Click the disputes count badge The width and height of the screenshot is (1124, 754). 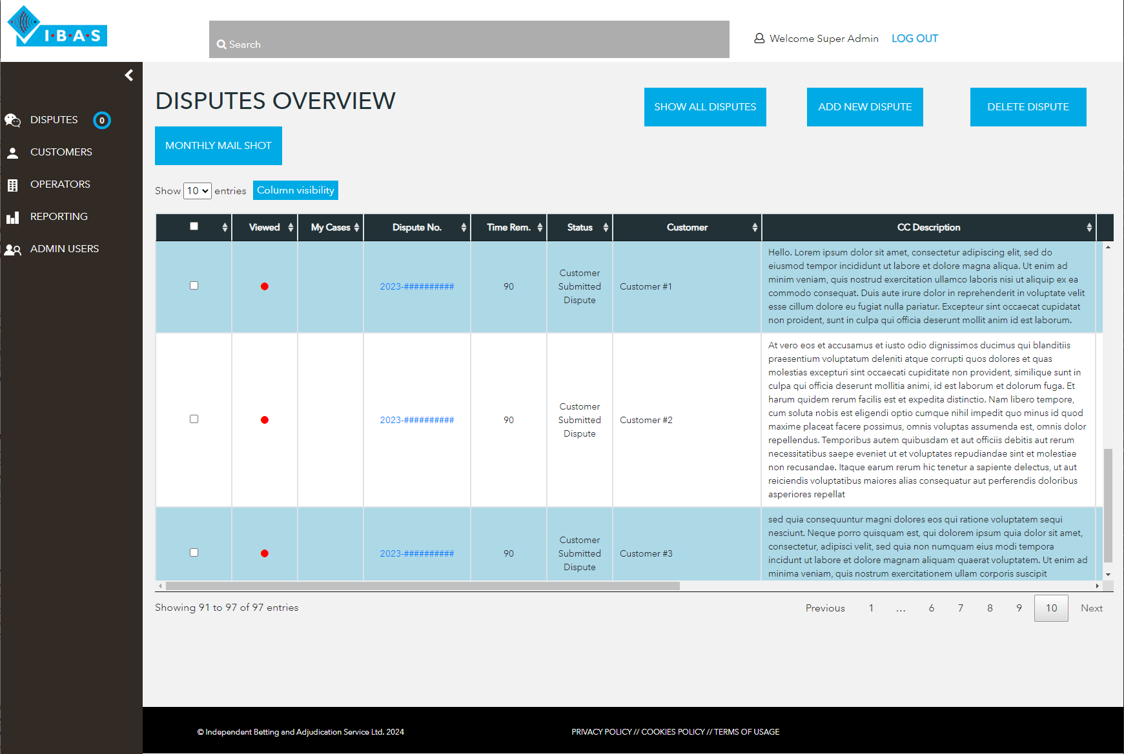click(101, 121)
